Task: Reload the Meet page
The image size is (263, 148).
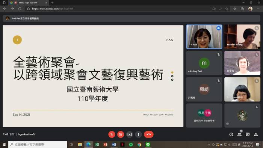Action: pyautogui.click(x=20, y=9)
